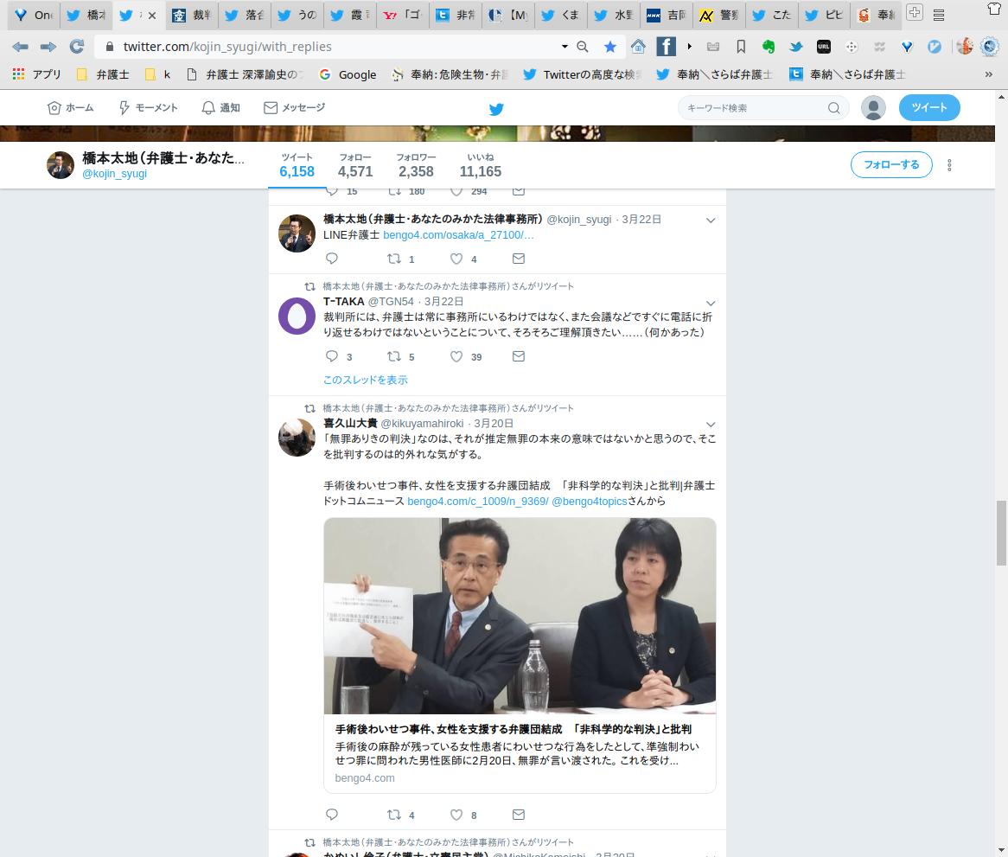This screenshot has height=857, width=1008.
Task: Open the T-TAKA purple avatar
Action: click(297, 316)
